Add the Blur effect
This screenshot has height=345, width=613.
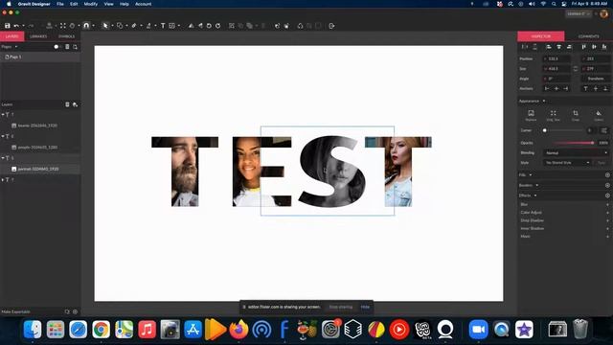point(607,204)
